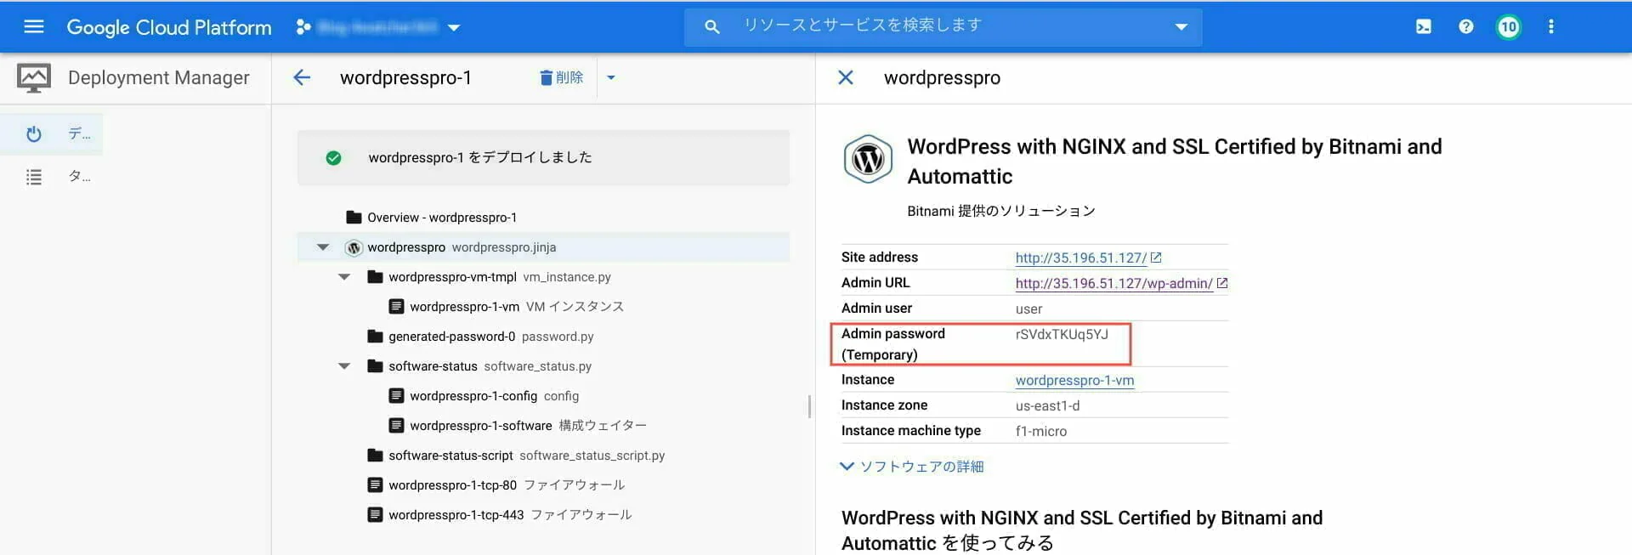The height and width of the screenshot is (555, 1632).
Task: Click the green deployment success check icon
Action: pyautogui.click(x=333, y=158)
